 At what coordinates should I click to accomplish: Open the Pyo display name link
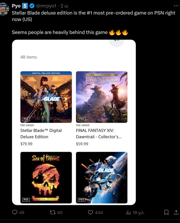point(16,6)
